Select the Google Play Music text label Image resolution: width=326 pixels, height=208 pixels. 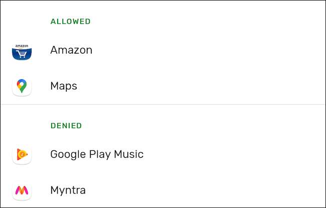[x=97, y=154]
